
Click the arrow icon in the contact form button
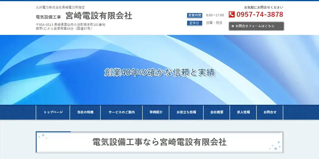233,26
